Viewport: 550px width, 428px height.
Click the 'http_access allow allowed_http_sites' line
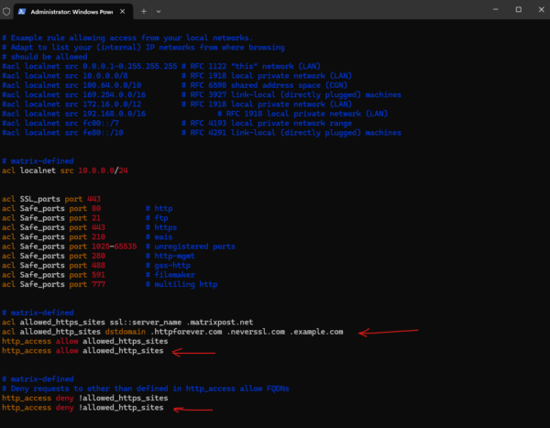pos(82,350)
